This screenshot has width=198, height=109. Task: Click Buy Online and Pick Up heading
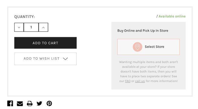[x=143, y=31]
